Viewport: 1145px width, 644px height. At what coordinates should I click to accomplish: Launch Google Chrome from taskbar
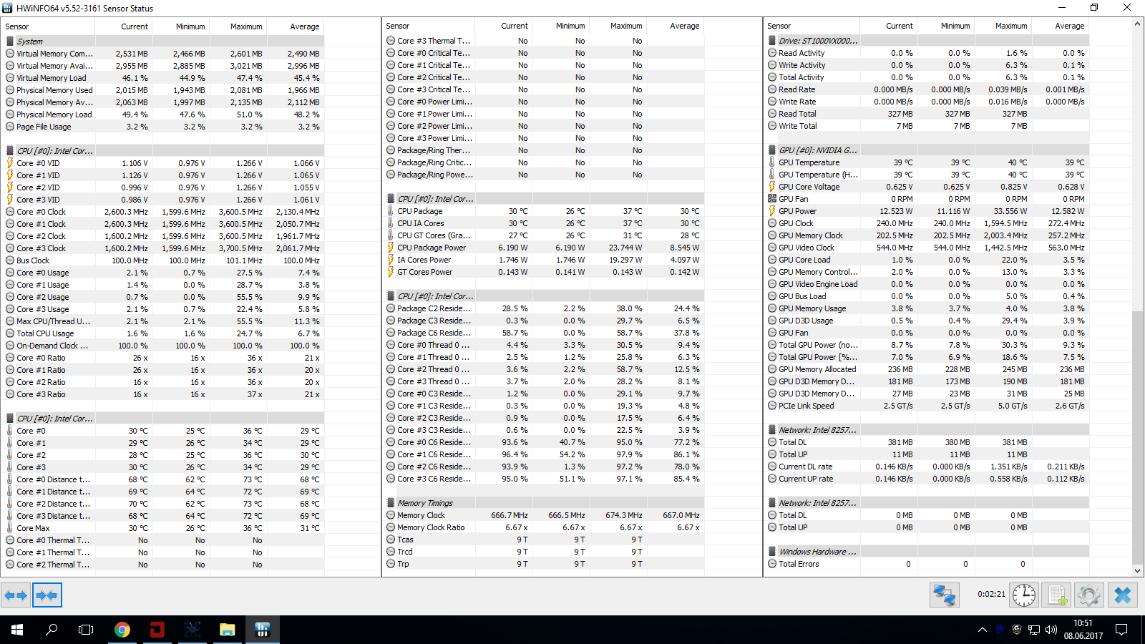click(x=122, y=630)
